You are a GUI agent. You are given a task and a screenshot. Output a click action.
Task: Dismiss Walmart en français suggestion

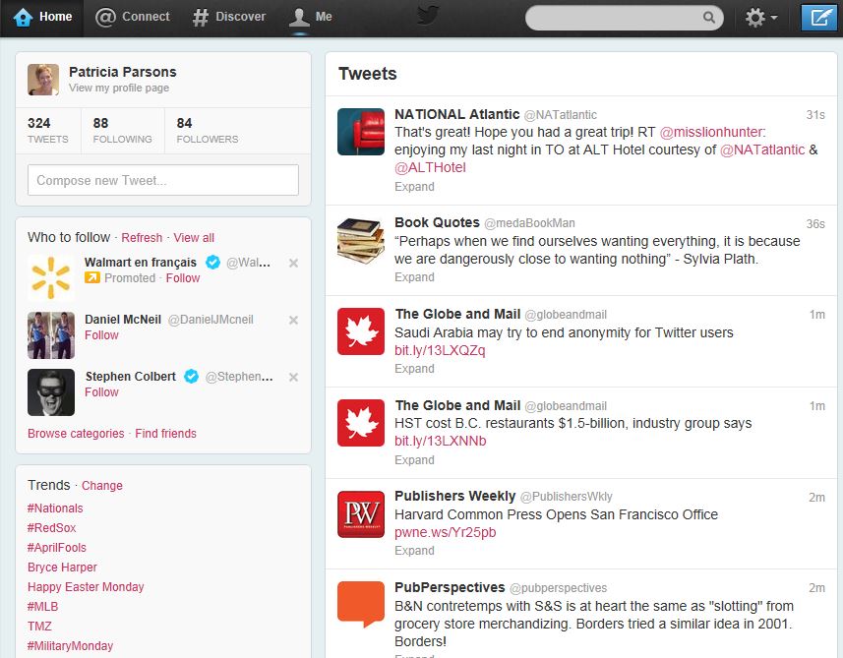coord(293,263)
